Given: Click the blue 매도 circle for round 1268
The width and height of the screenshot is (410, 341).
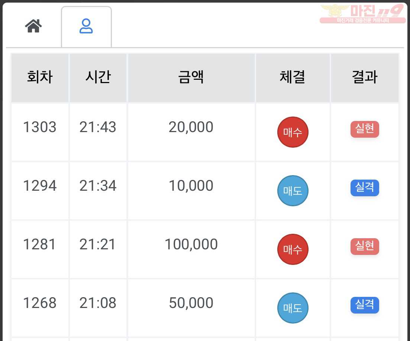Looking at the screenshot, I should (293, 308).
